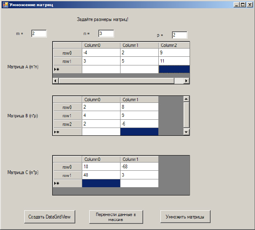Click Column0 header in Matrix B
This screenshot has width=255, height=230.
tap(101, 100)
